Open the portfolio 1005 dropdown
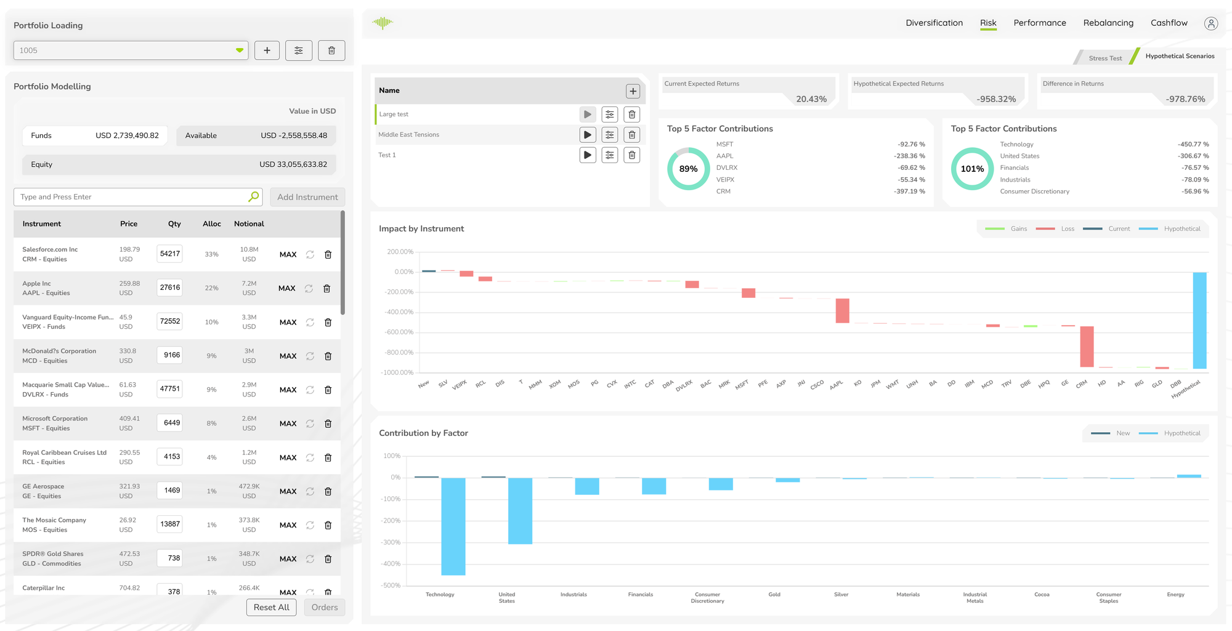 coord(240,50)
